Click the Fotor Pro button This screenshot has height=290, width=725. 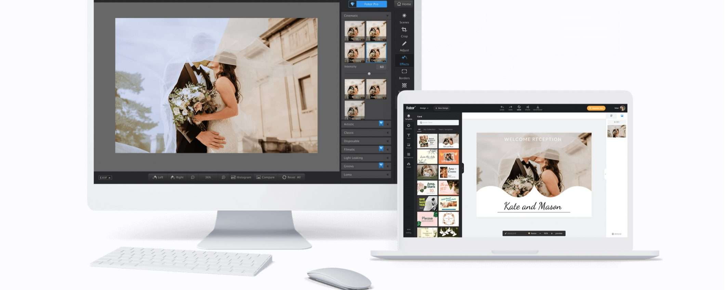[x=368, y=4]
